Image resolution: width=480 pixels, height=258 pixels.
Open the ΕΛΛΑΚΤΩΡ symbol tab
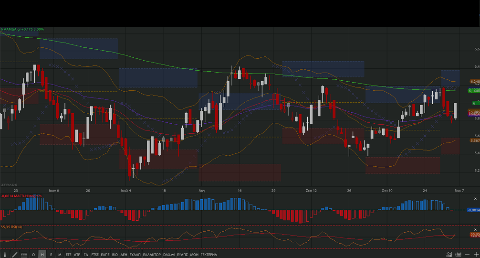[x=152, y=254]
